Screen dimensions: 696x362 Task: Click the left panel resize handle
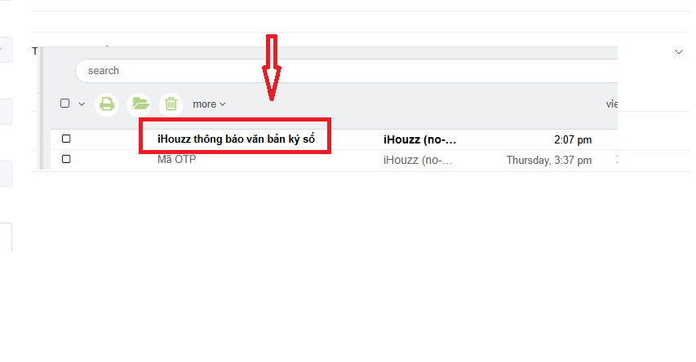point(41,108)
